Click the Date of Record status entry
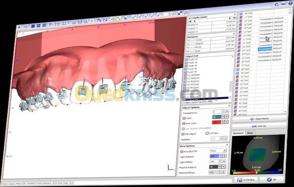The width and height of the screenshot is (294, 187). [x=50, y=183]
